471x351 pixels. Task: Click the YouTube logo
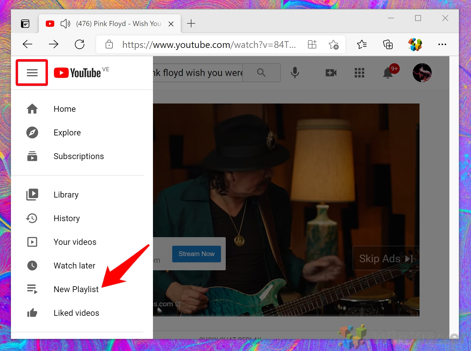click(78, 73)
